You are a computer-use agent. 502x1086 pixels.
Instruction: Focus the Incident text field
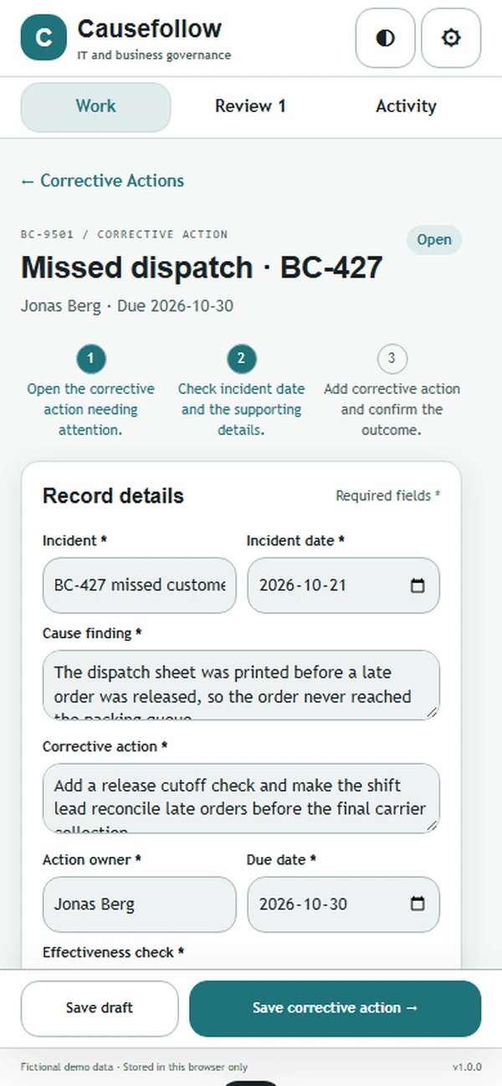pos(140,586)
